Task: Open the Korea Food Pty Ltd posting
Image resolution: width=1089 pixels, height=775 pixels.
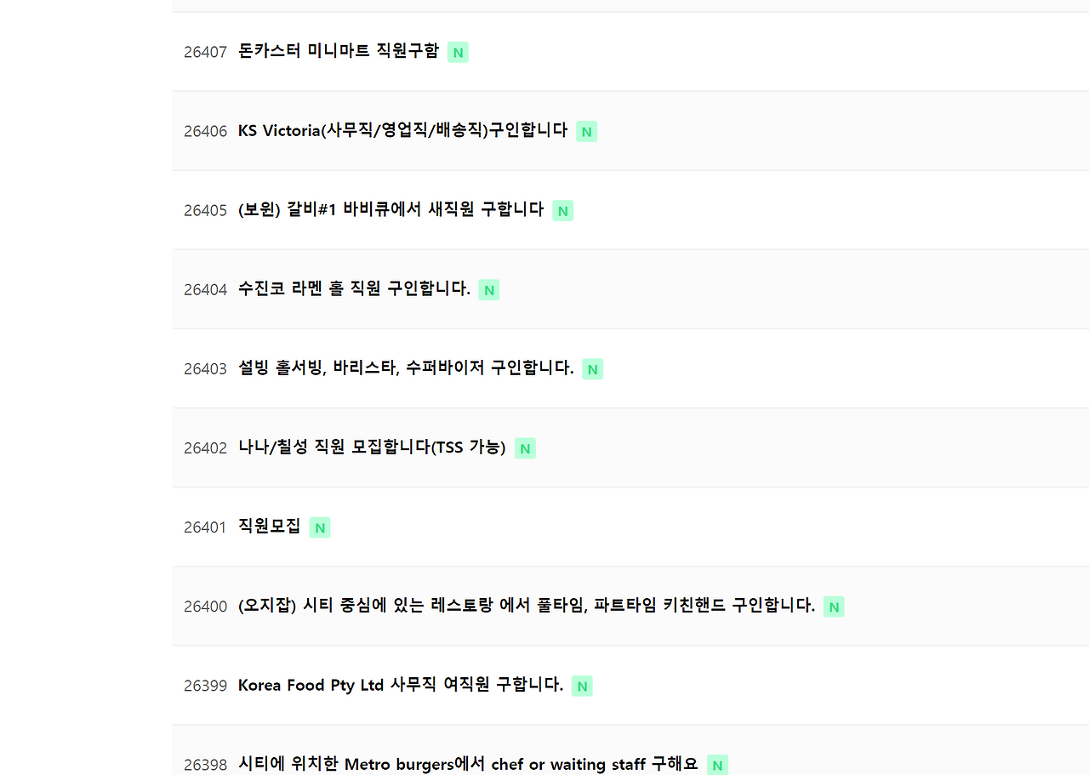Action: (400, 684)
